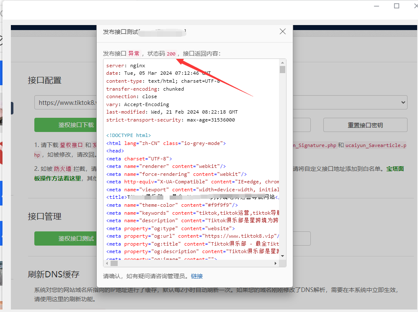
Task: Click the vertical scrollbar down arrow
Action: click(283, 256)
